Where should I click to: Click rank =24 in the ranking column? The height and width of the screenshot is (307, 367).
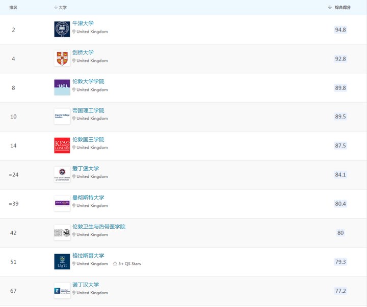click(x=14, y=175)
